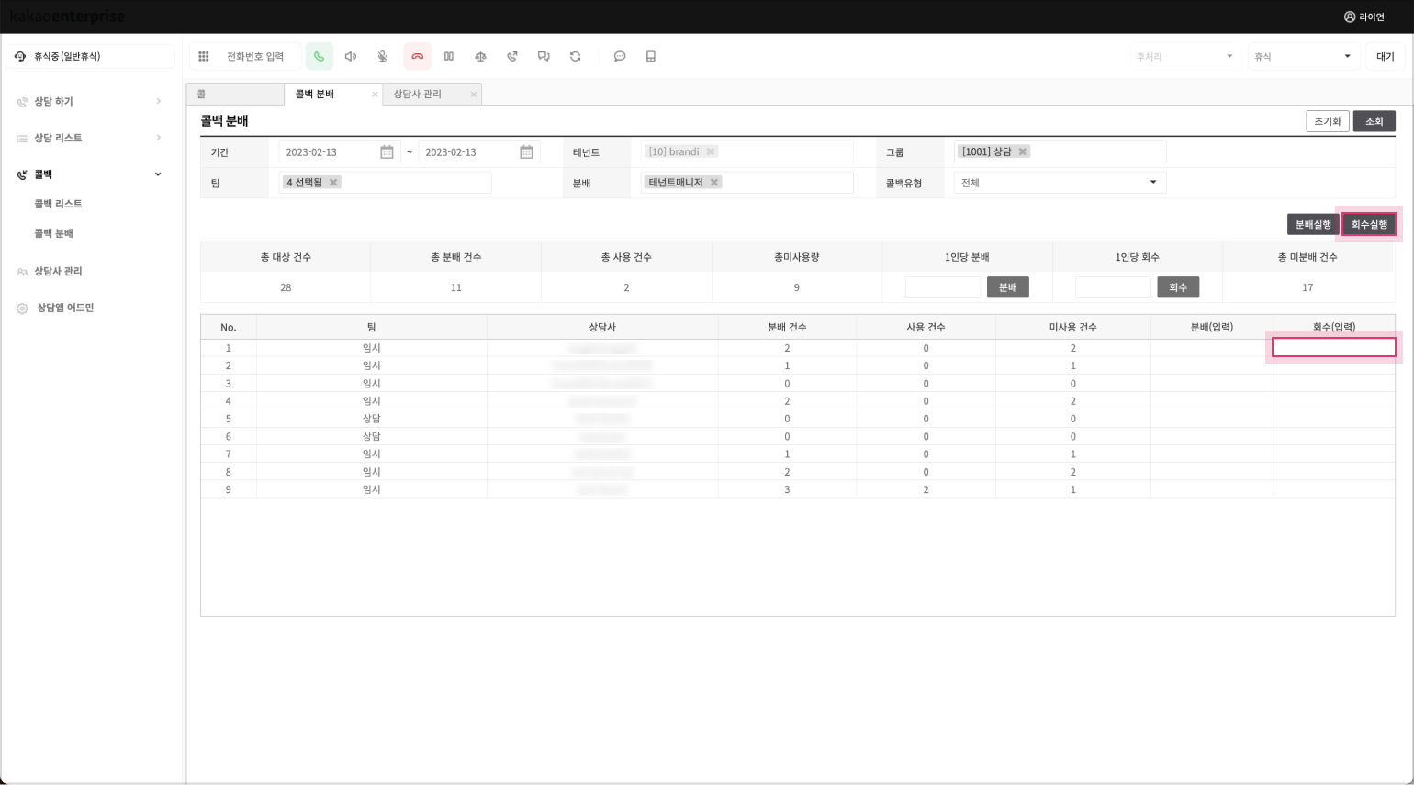1414x785 pixels.
Task: Open the 콜백유형 전체 dropdown
Action: (1060, 183)
